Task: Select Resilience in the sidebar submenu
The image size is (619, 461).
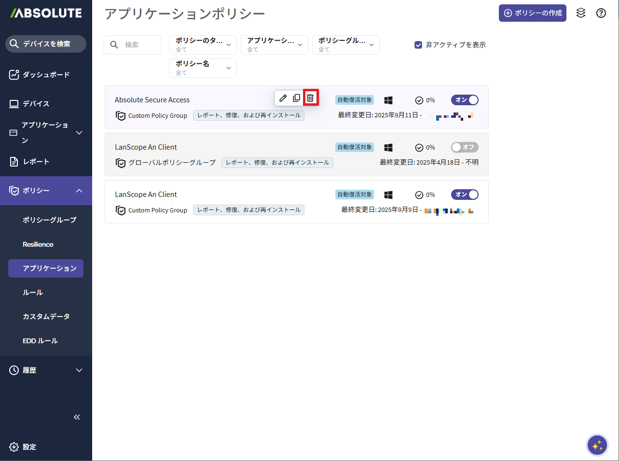Action: pyautogui.click(x=38, y=244)
